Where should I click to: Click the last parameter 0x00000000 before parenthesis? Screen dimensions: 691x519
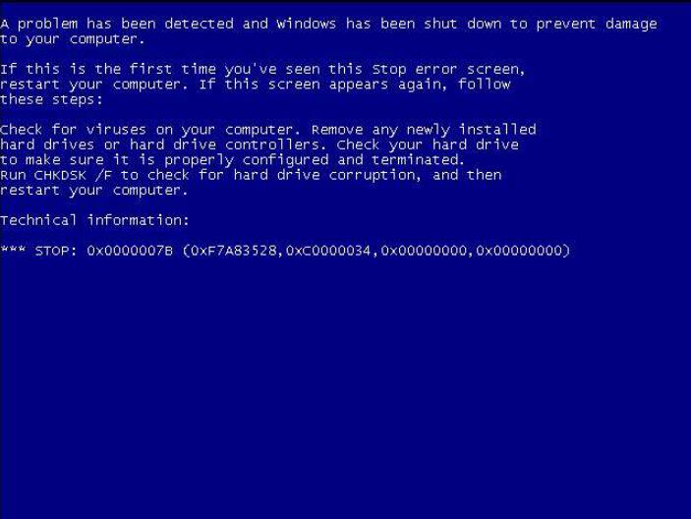click(519, 251)
